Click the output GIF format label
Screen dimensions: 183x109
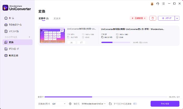click(106, 34)
